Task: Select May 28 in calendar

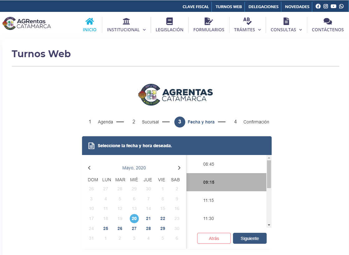Action: coord(148,228)
